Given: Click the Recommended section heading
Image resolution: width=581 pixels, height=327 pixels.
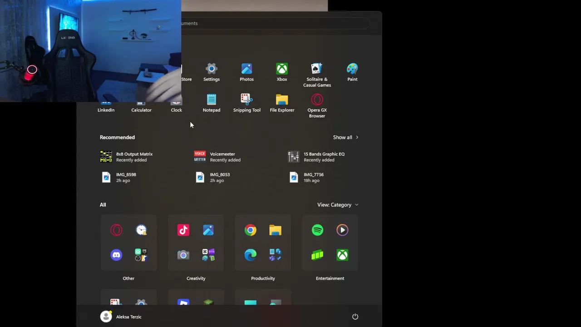Looking at the screenshot, I should point(117,137).
